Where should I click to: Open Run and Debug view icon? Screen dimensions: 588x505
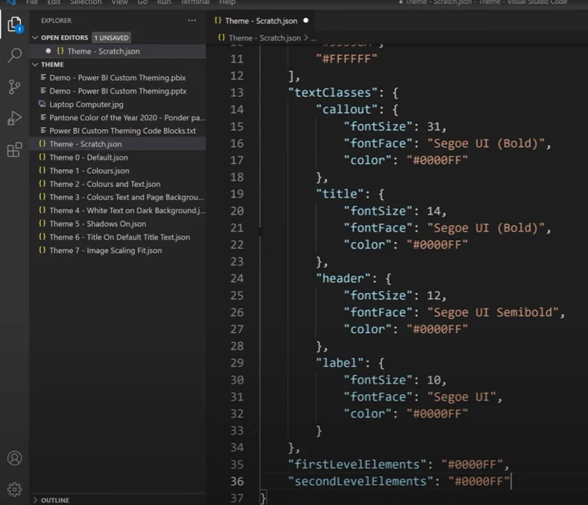(x=15, y=118)
